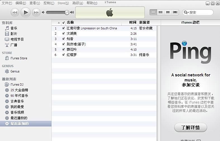Sort by 名称 column header
This screenshot has height=141, width=220.
pos(93,22)
